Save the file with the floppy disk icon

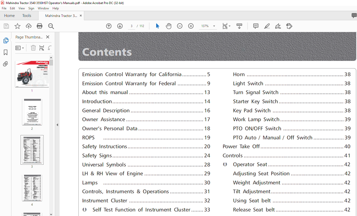6,26
